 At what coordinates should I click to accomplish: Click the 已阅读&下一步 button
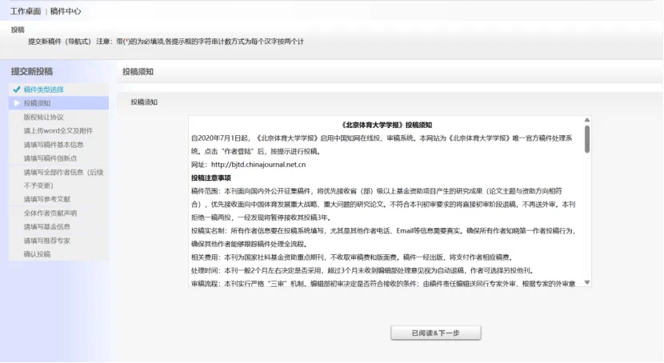tap(435, 333)
